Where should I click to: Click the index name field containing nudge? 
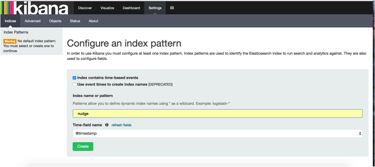217,114
